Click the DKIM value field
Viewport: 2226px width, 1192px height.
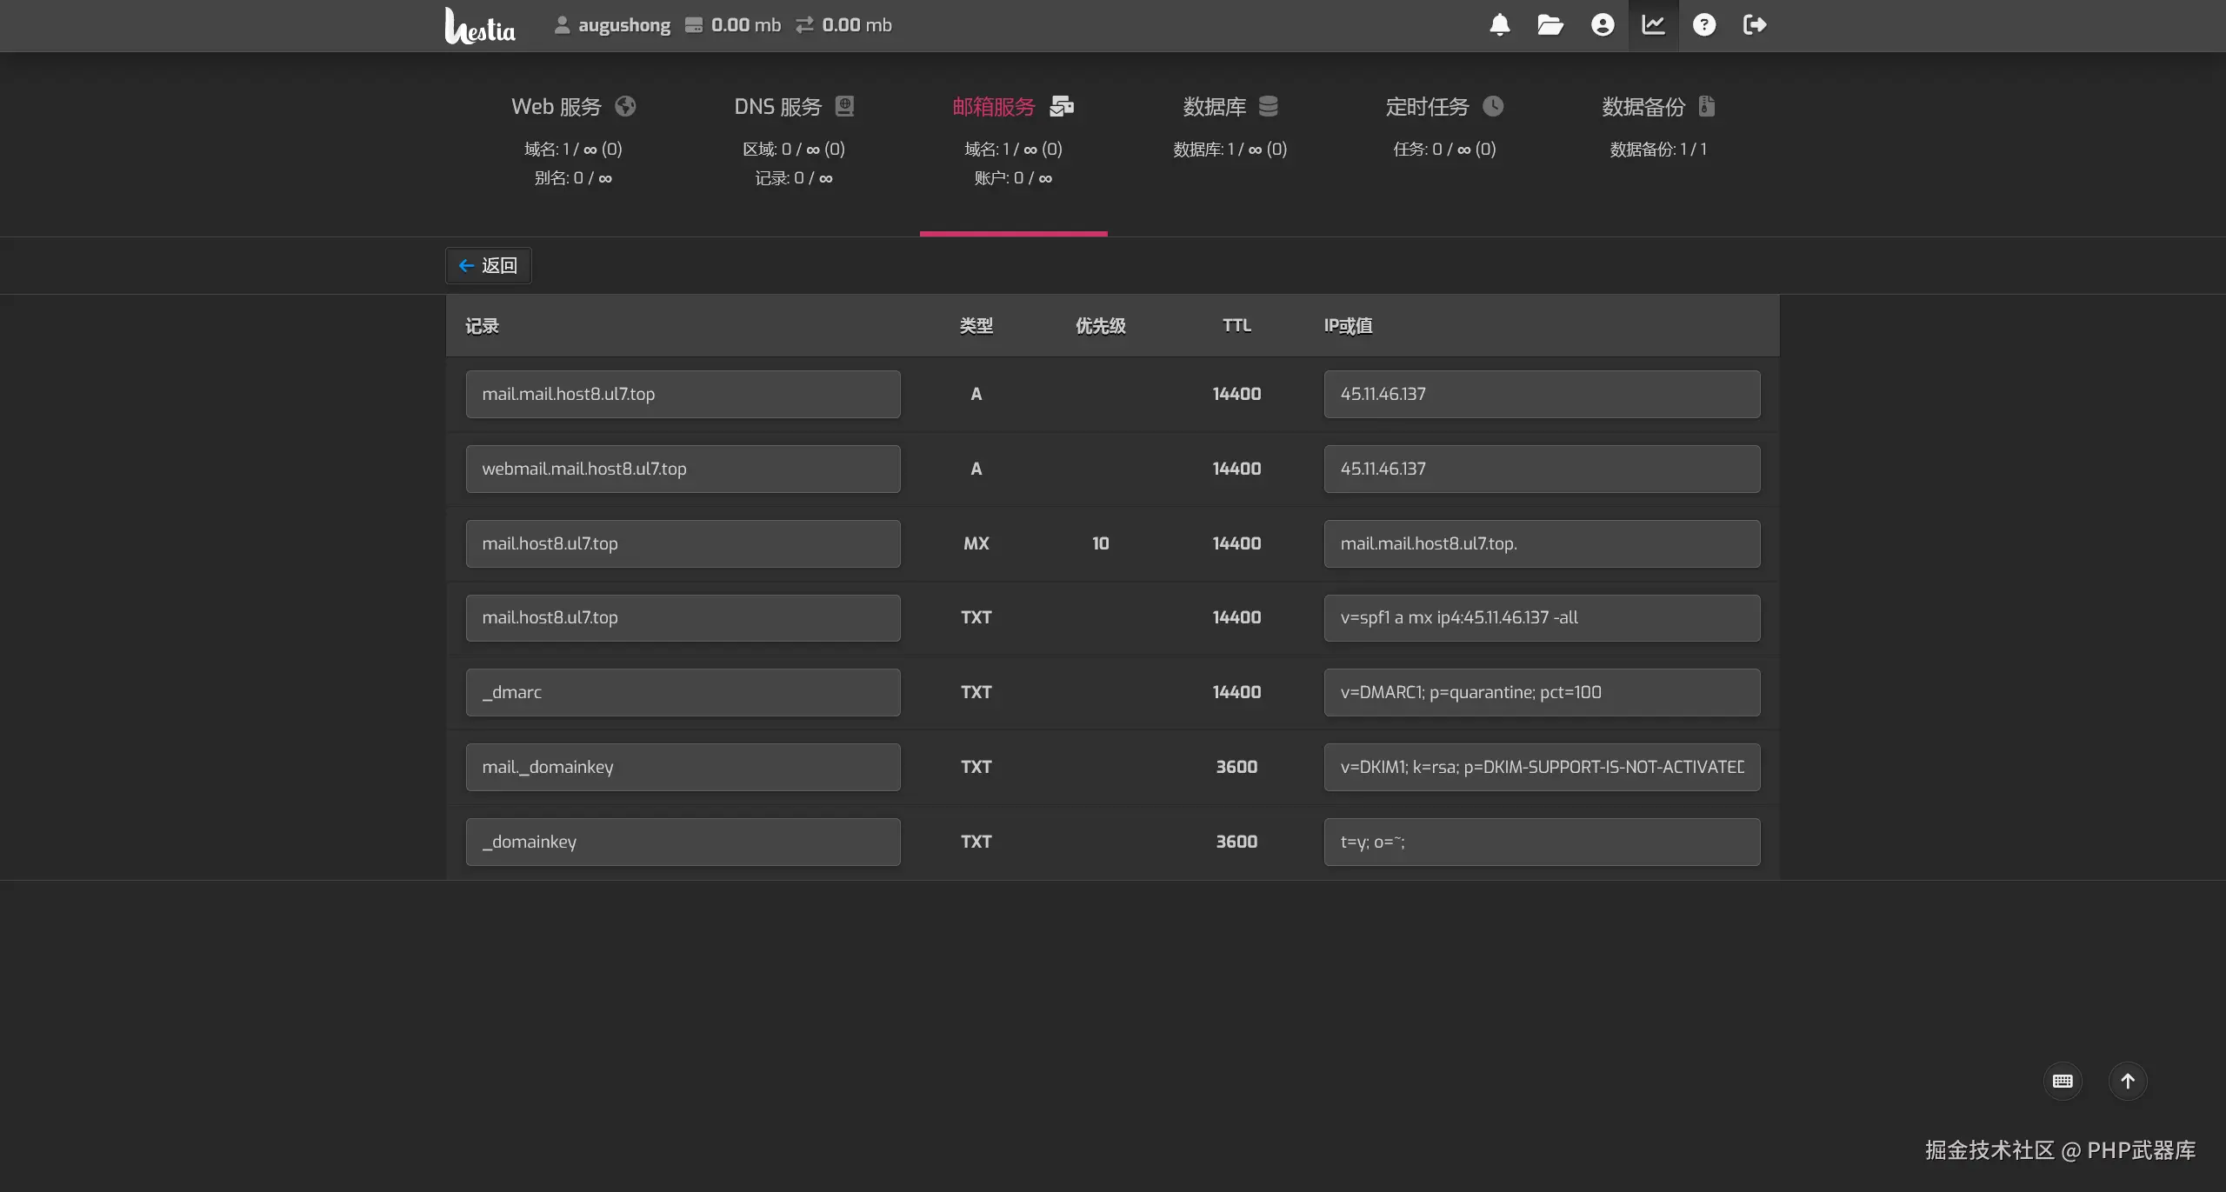coord(1541,767)
